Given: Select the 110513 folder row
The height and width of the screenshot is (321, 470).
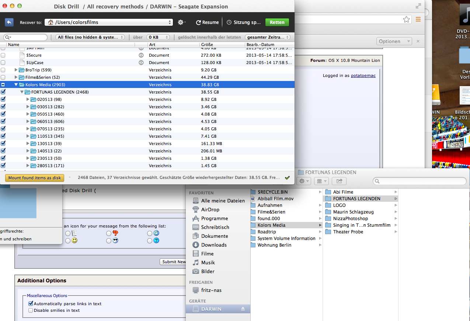Looking at the screenshot, I should [147, 136].
